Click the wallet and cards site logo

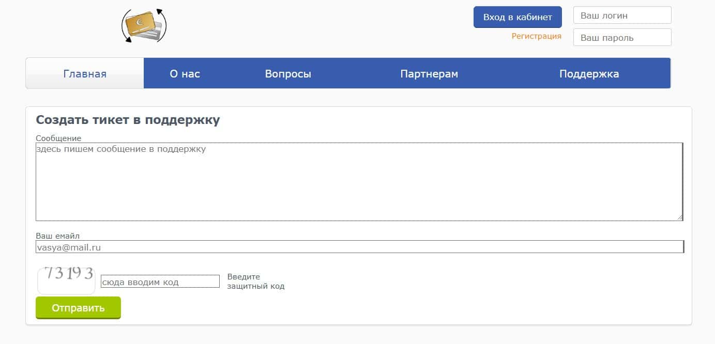(x=144, y=26)
